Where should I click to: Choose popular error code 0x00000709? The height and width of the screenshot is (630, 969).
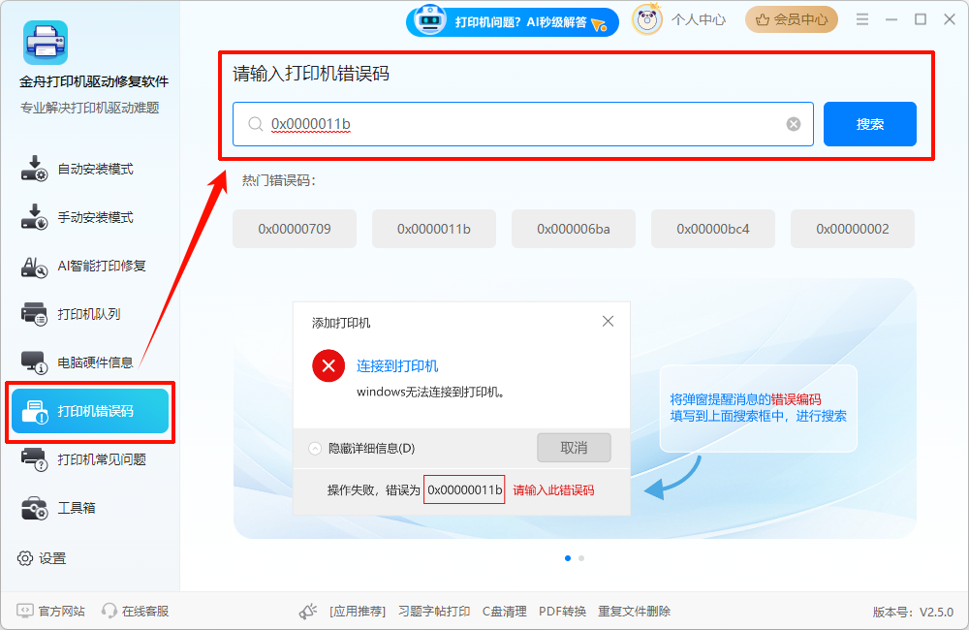pyautogui.click(x=295, y=229)
